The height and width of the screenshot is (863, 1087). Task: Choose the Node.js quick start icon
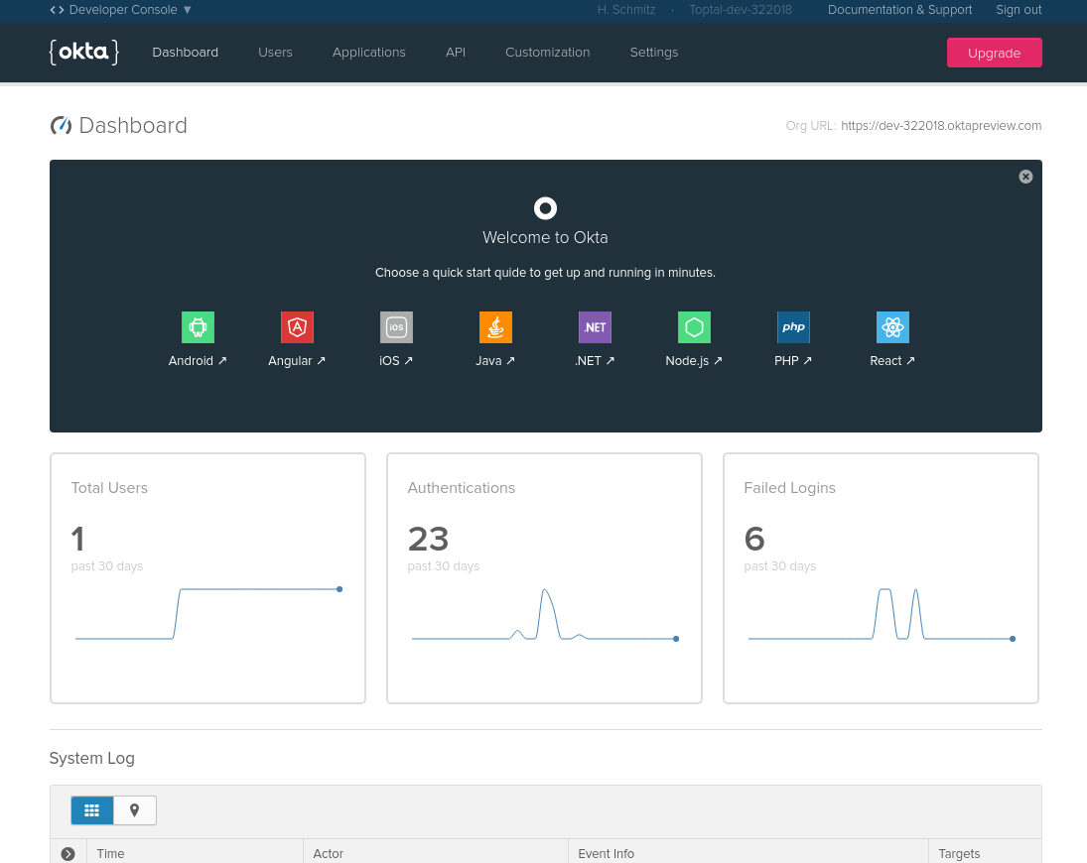pos(694,327)
